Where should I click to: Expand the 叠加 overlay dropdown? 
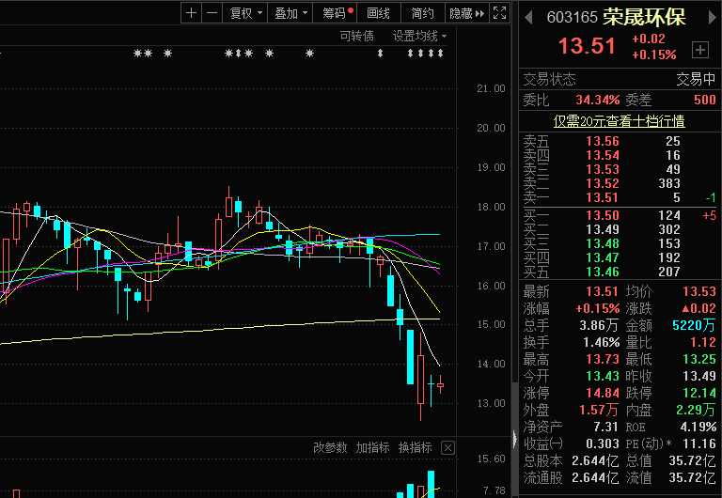coord(290,13)
